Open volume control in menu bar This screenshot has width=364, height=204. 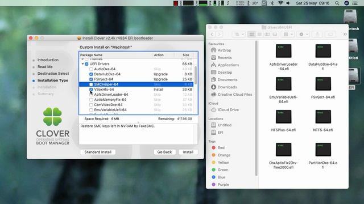point(288,3)
